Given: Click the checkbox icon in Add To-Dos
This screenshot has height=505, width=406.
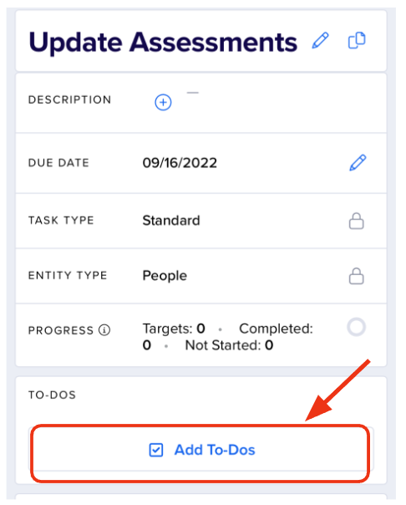Looking at the screenshot, I should (x=156, y=450).
